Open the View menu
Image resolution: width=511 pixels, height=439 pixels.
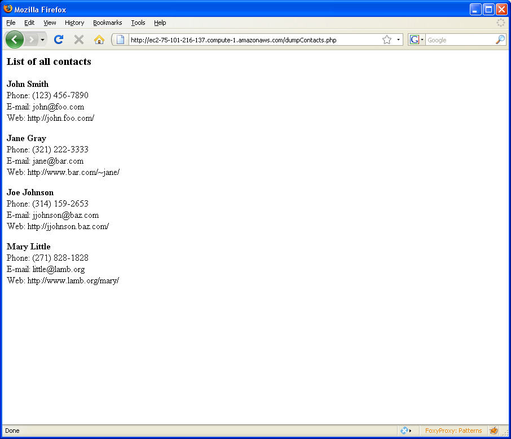pos(50,23)
